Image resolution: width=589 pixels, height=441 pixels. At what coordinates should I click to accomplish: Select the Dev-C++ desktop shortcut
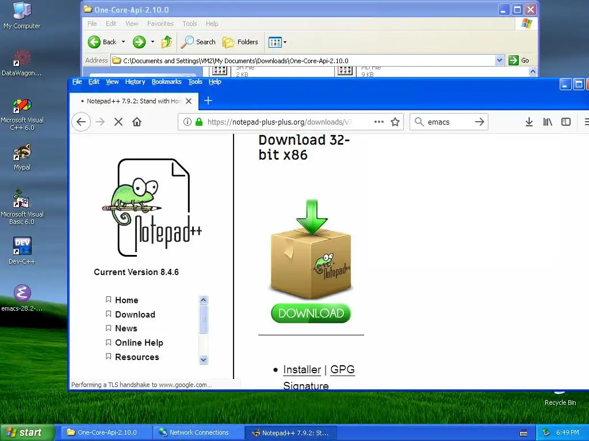tap(22, 250)
